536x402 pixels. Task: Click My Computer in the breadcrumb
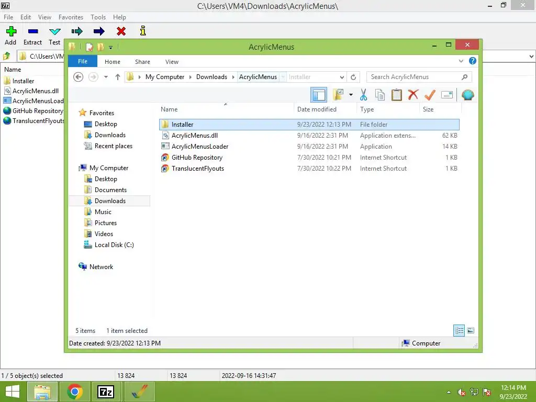165,77
